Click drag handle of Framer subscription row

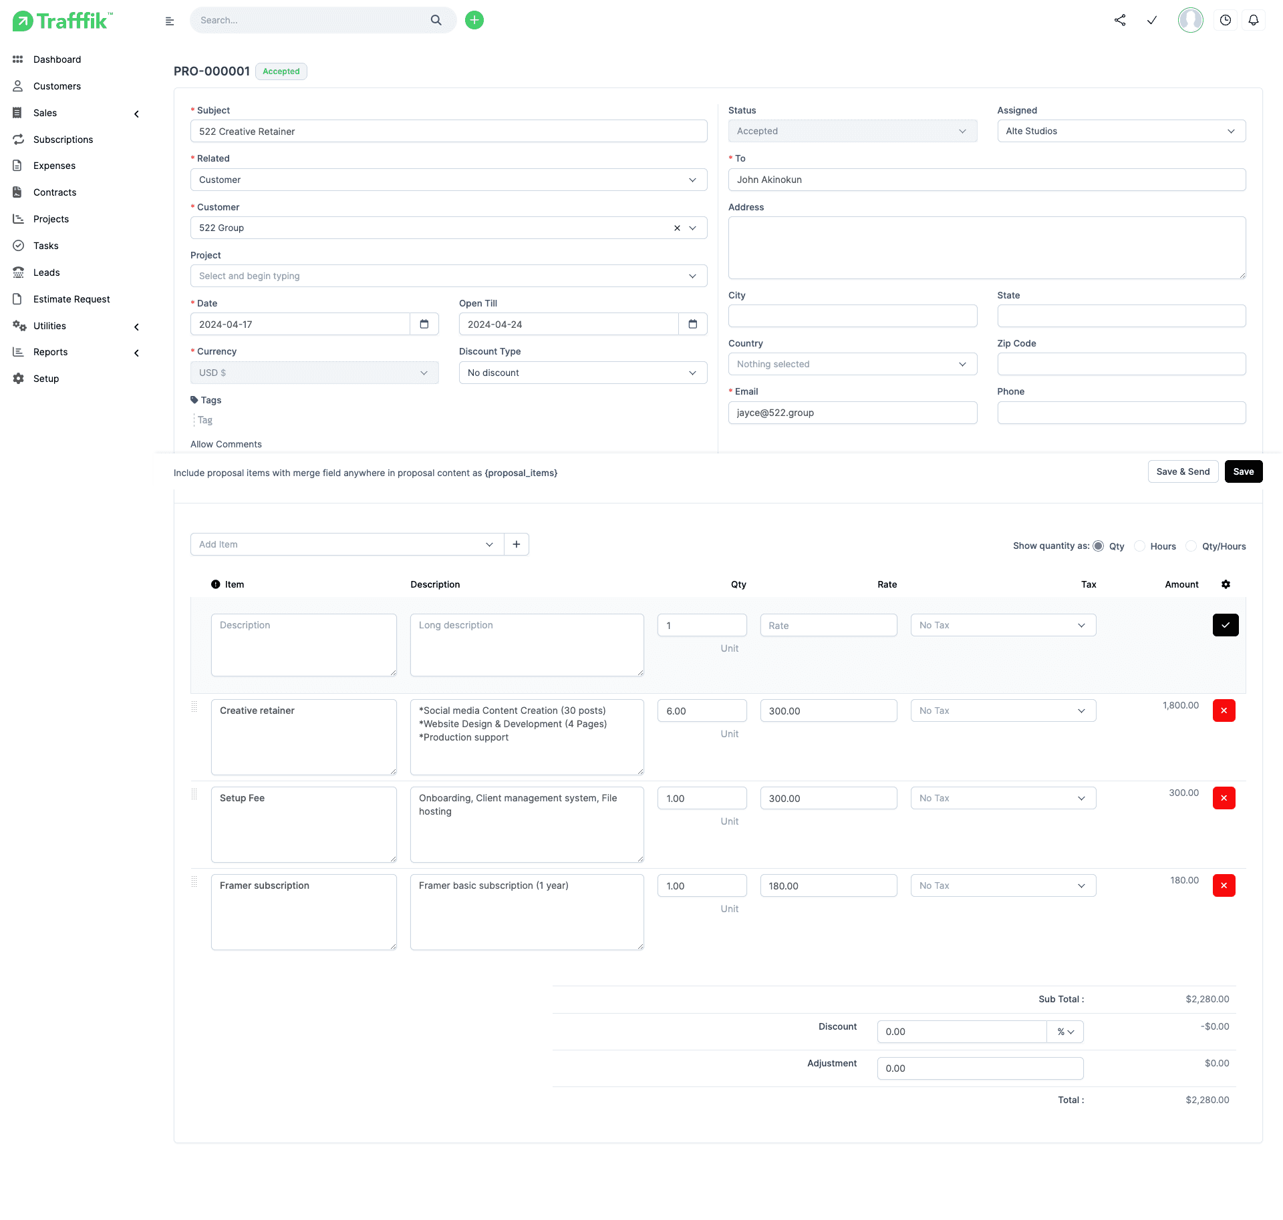(194, 882)
